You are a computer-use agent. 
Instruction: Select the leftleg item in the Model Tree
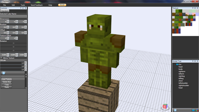pos(181,78)
